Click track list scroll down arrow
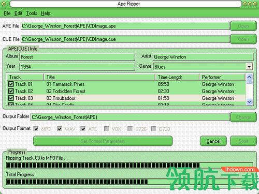This screenshot has width=259, height=194. click(249, 102)
